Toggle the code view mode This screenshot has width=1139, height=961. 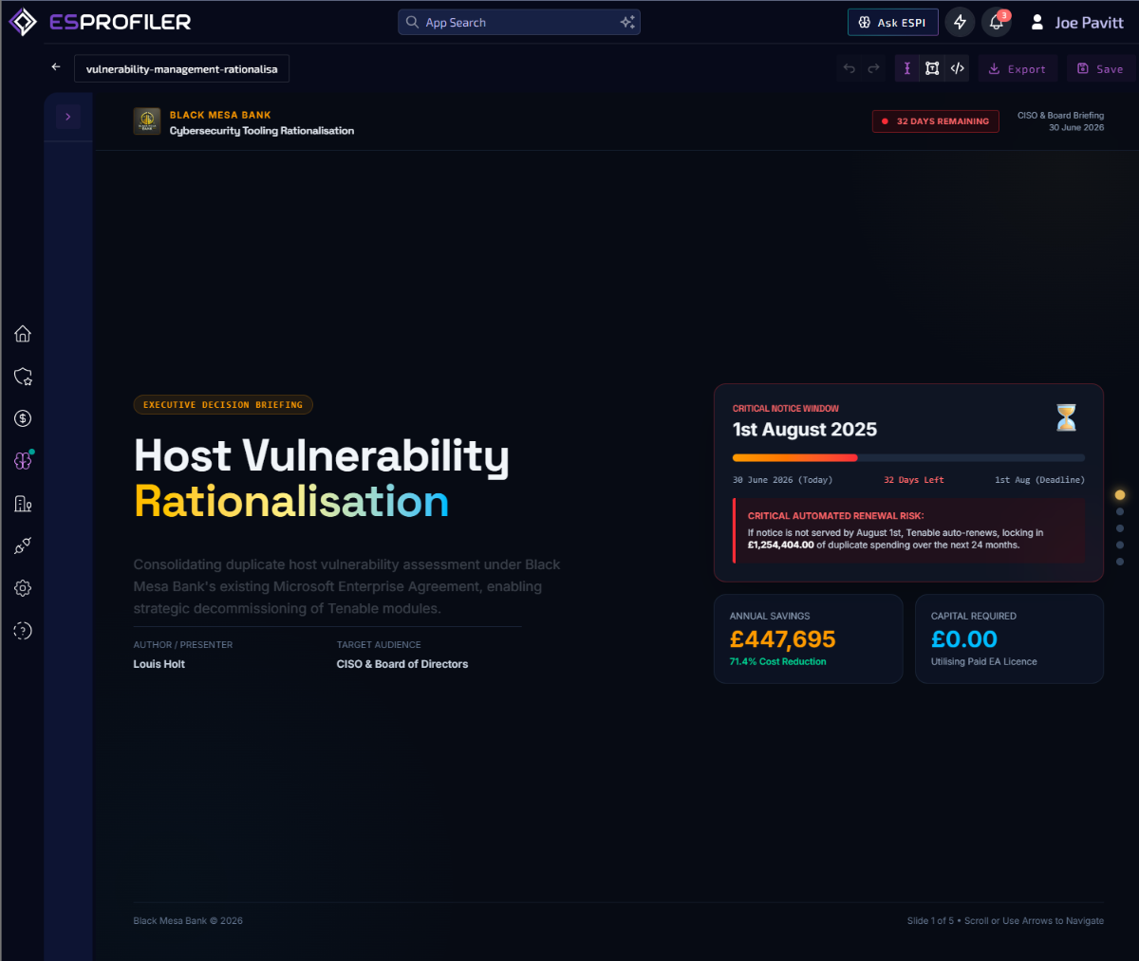click(x=958, y=68)
